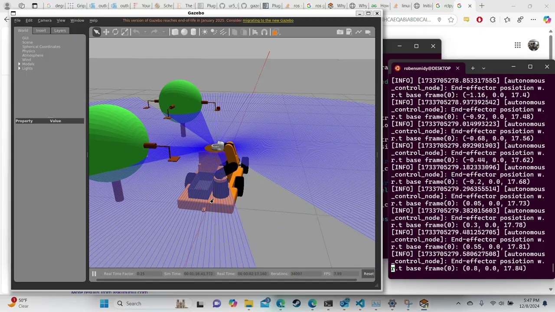Open redo history dropdown arrow
Screen dimensions: 555x312
[x=163, y=32]
